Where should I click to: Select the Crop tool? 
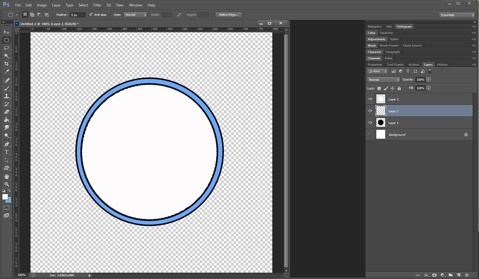coord(7,64)
